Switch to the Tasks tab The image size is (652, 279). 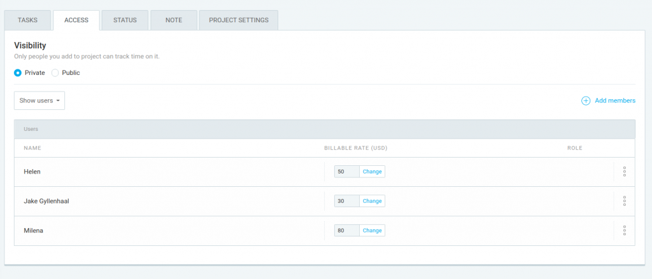coord(28,20)
